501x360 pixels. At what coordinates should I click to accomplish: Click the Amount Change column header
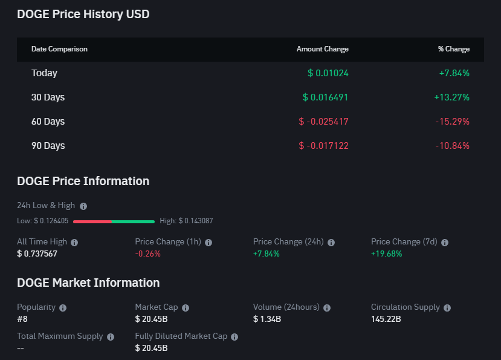pyautogui.click(x=322, y=50)
